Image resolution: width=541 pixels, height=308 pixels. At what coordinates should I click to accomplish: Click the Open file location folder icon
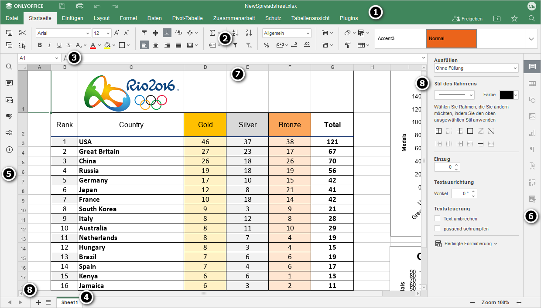click(x=497, y=18)
